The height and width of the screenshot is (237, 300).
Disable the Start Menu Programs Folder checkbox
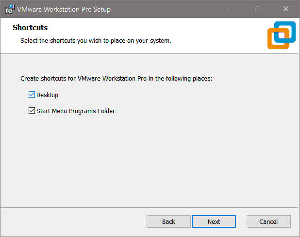(32, 111)
